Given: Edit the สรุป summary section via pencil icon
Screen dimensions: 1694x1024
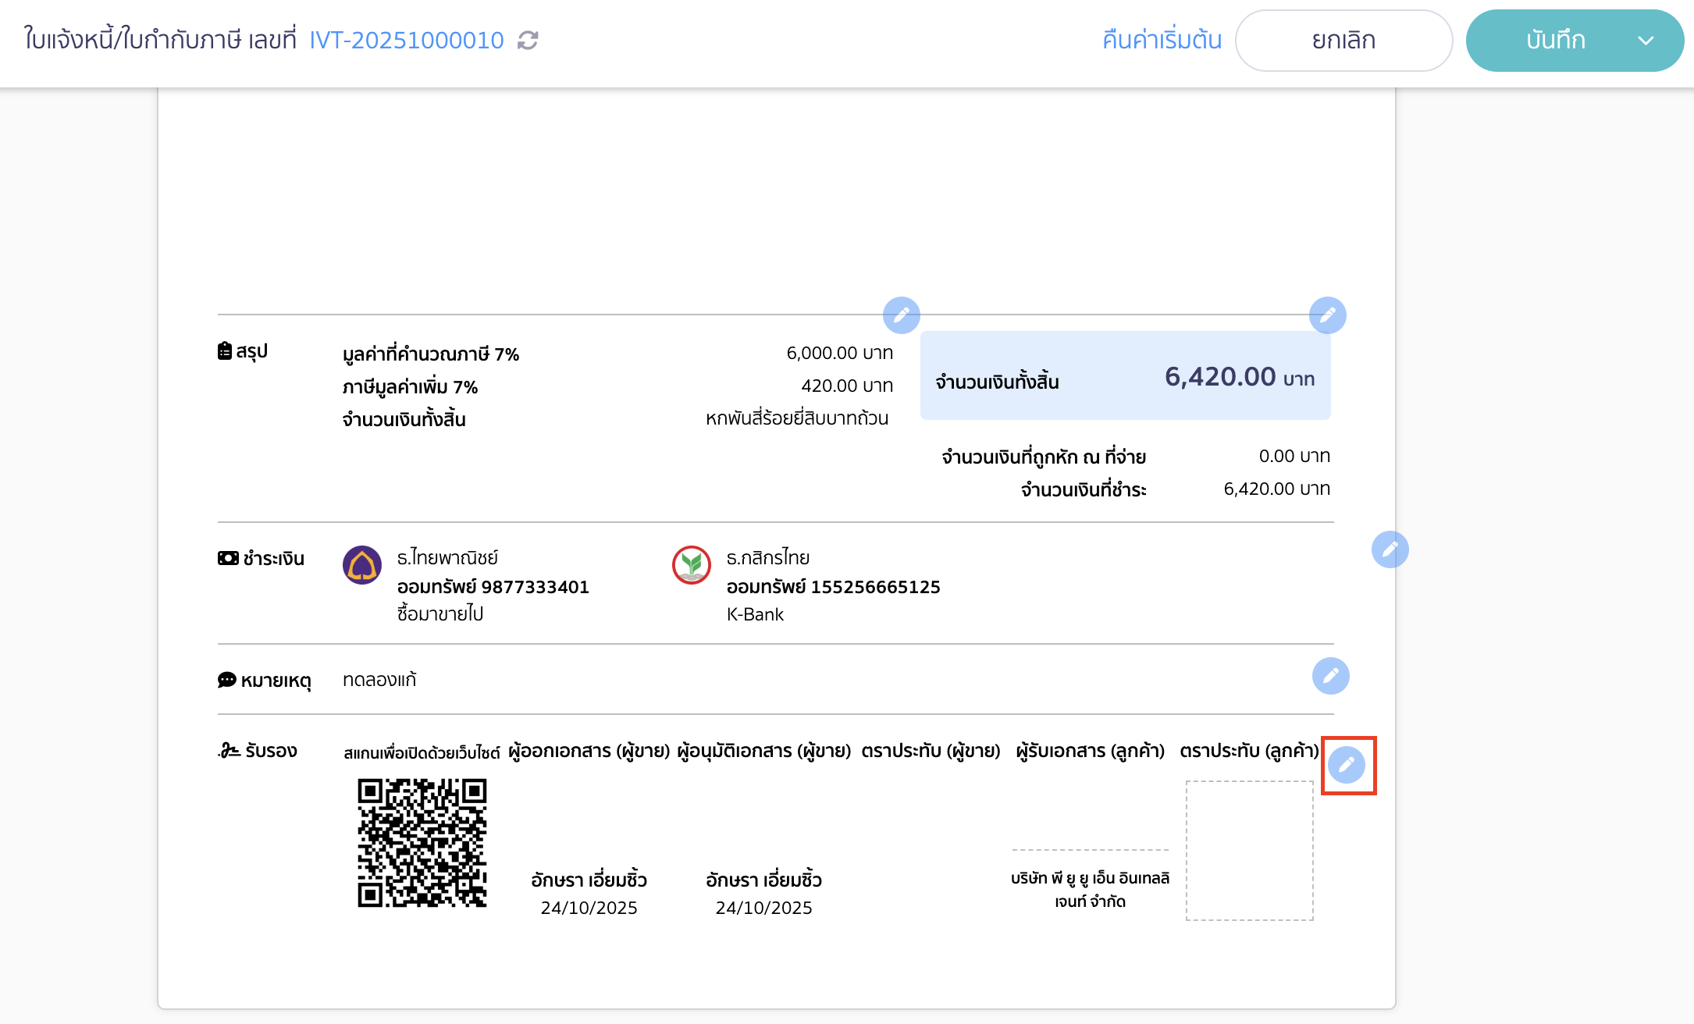Looking at the screenshot, I should pos(902,315).
